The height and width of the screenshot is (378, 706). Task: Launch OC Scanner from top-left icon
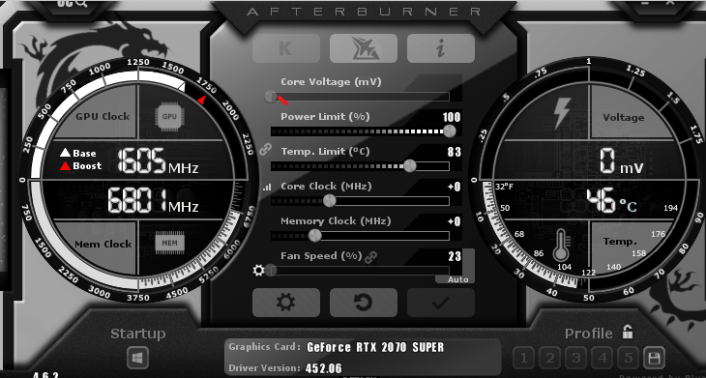pyautogui.click(x=72, y=3)
